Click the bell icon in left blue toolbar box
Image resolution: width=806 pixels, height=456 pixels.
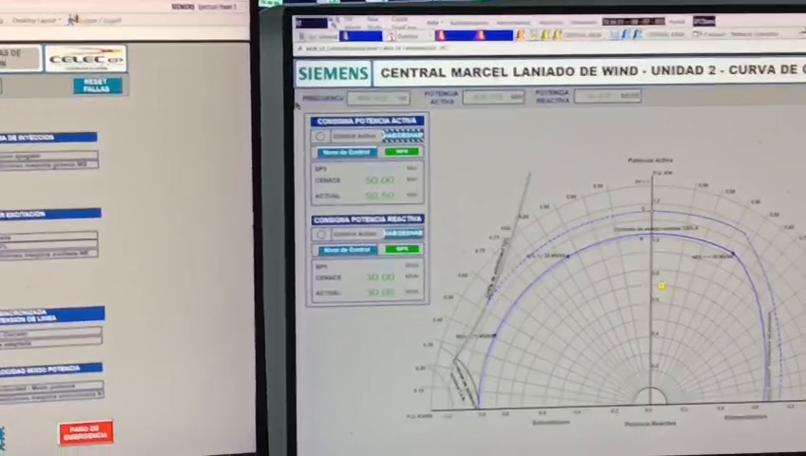[x=345, y=36]
